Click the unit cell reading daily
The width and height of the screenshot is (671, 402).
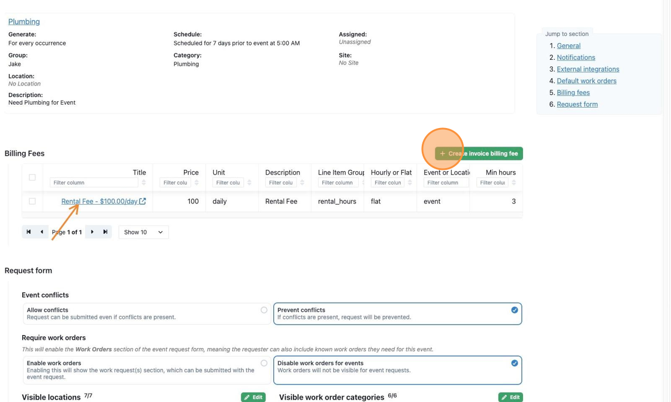click(232, 201)
